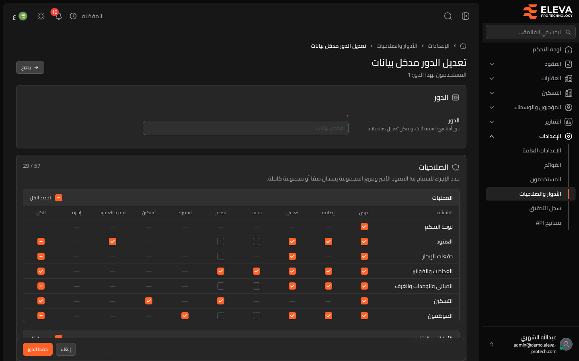This screenshot has height=361, width=579.
Task: Switch theme with the sun icon
Action: (41, 16)
